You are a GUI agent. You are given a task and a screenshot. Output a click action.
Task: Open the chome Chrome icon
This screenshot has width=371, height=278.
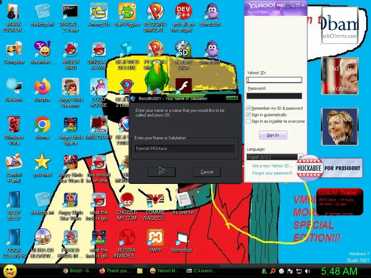[x=42, y=128]
